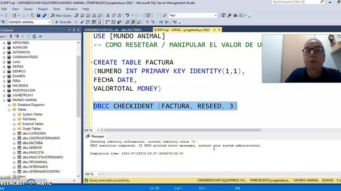
Task: Select the dbo.MASCOTA table
Action: (x=33, y=152)
